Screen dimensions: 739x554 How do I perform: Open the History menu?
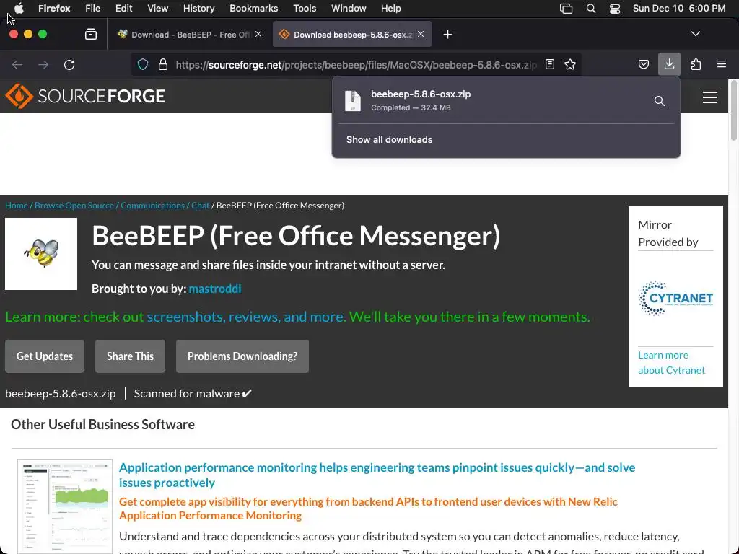point(198,8)
